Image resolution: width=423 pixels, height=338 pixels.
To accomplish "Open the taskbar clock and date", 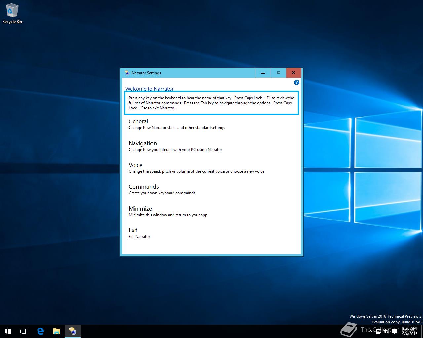I will (410, 331).
